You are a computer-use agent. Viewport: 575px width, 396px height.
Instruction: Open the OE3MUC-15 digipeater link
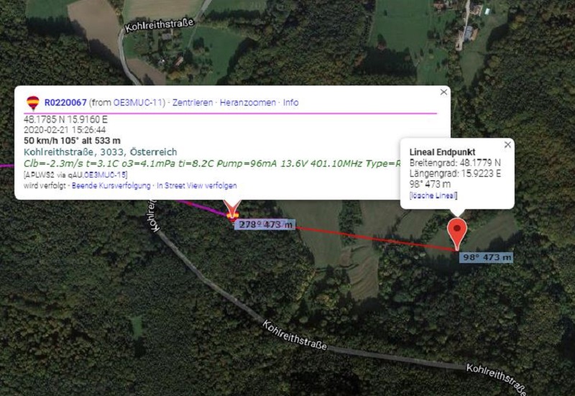click(106, 175)
